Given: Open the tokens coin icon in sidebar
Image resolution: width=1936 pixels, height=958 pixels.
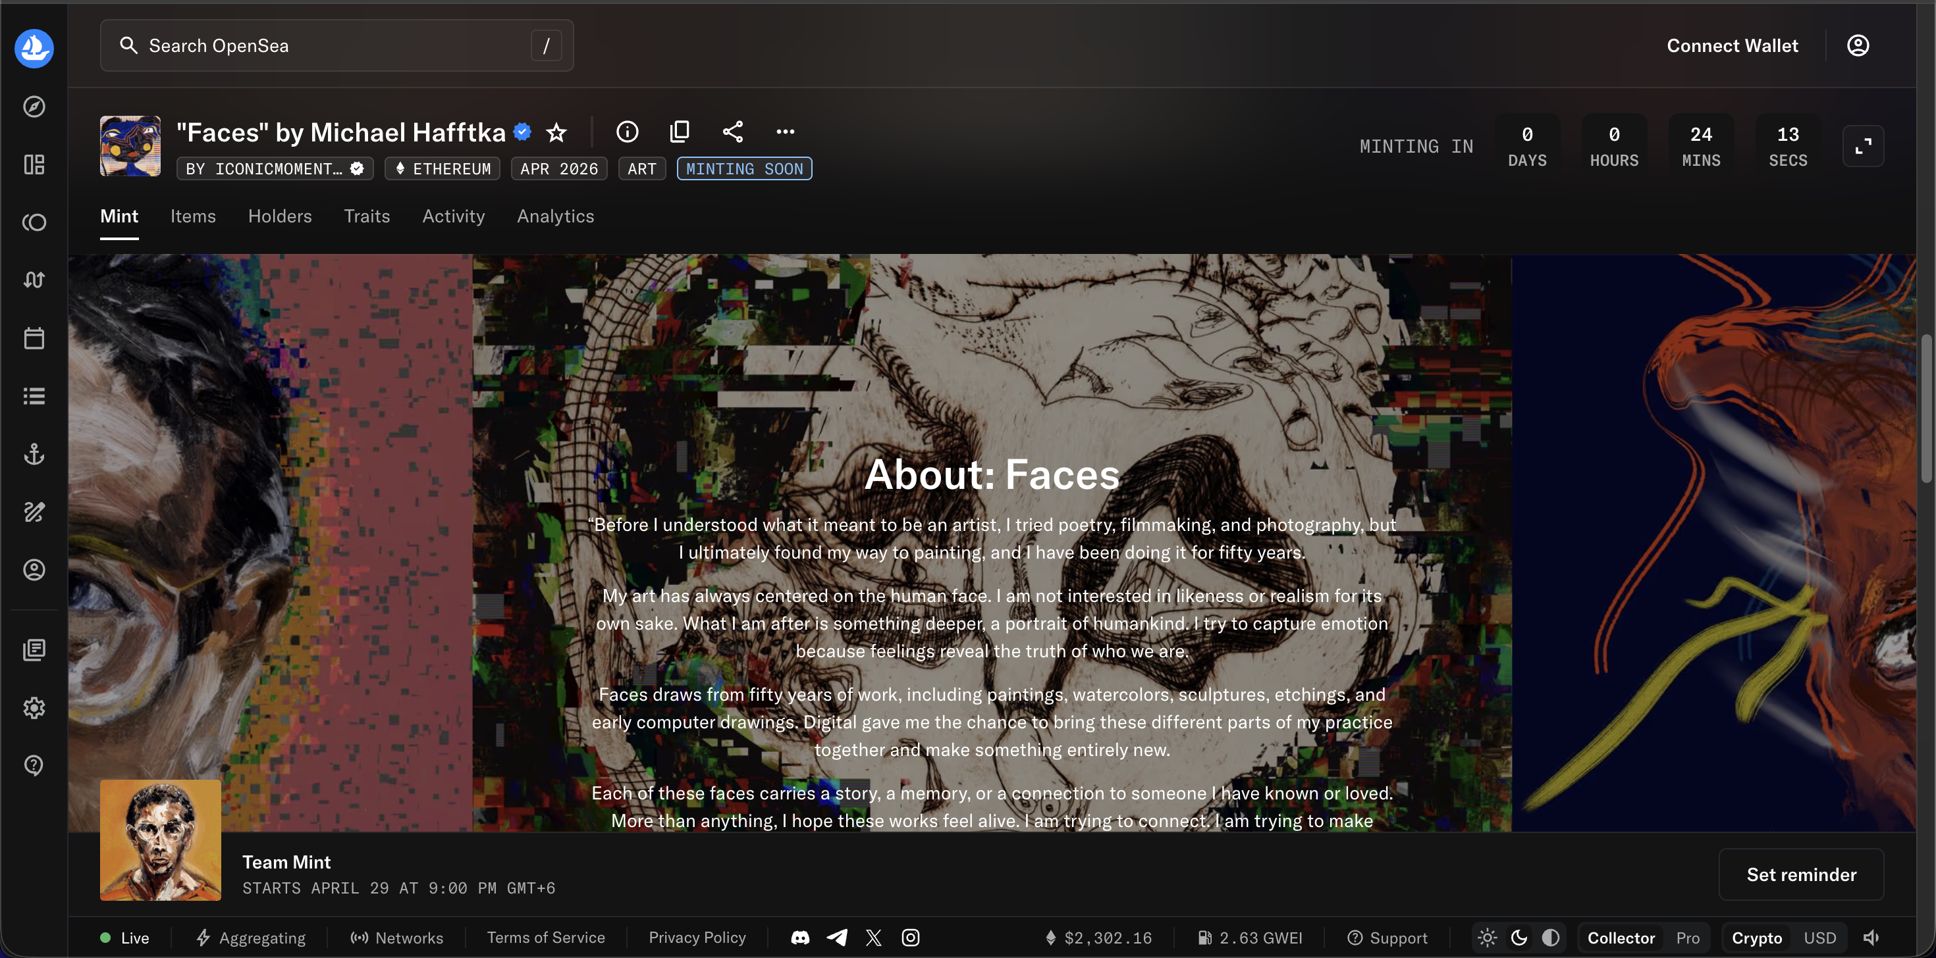Looking at the screenshot, I should [x=34, y=222].
